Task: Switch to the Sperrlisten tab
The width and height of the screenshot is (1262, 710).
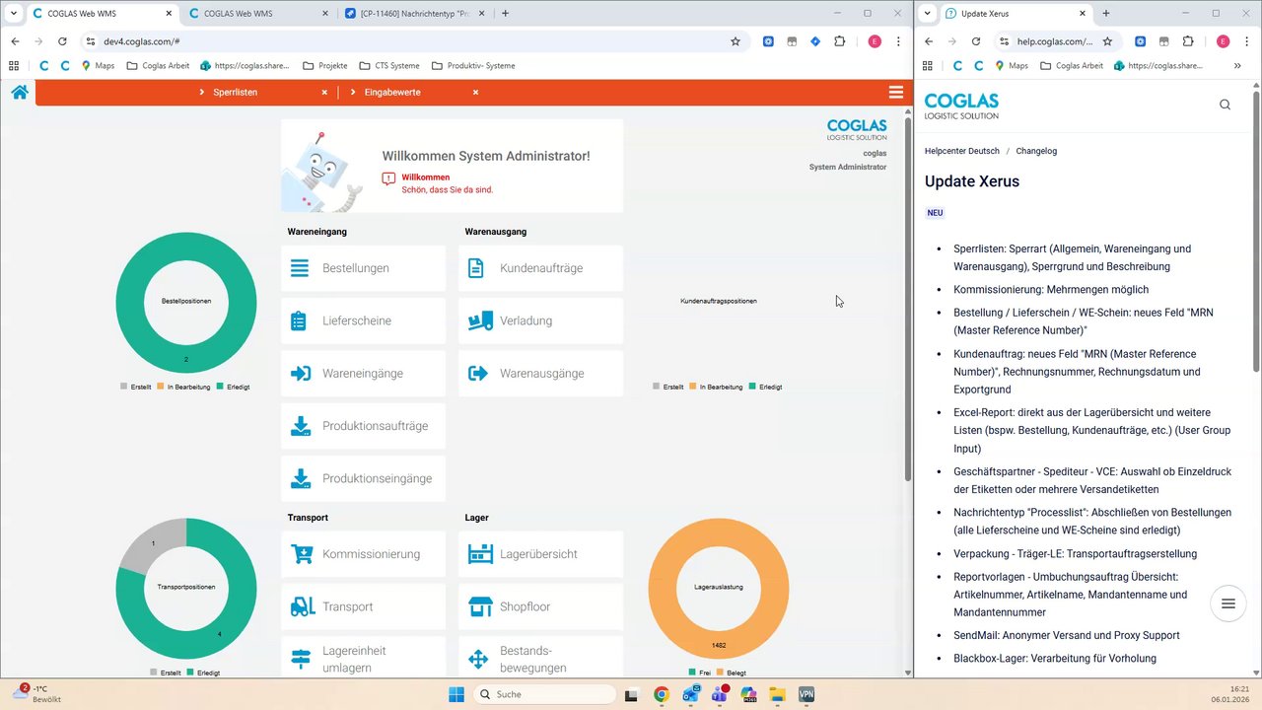Action: [235, 92]
